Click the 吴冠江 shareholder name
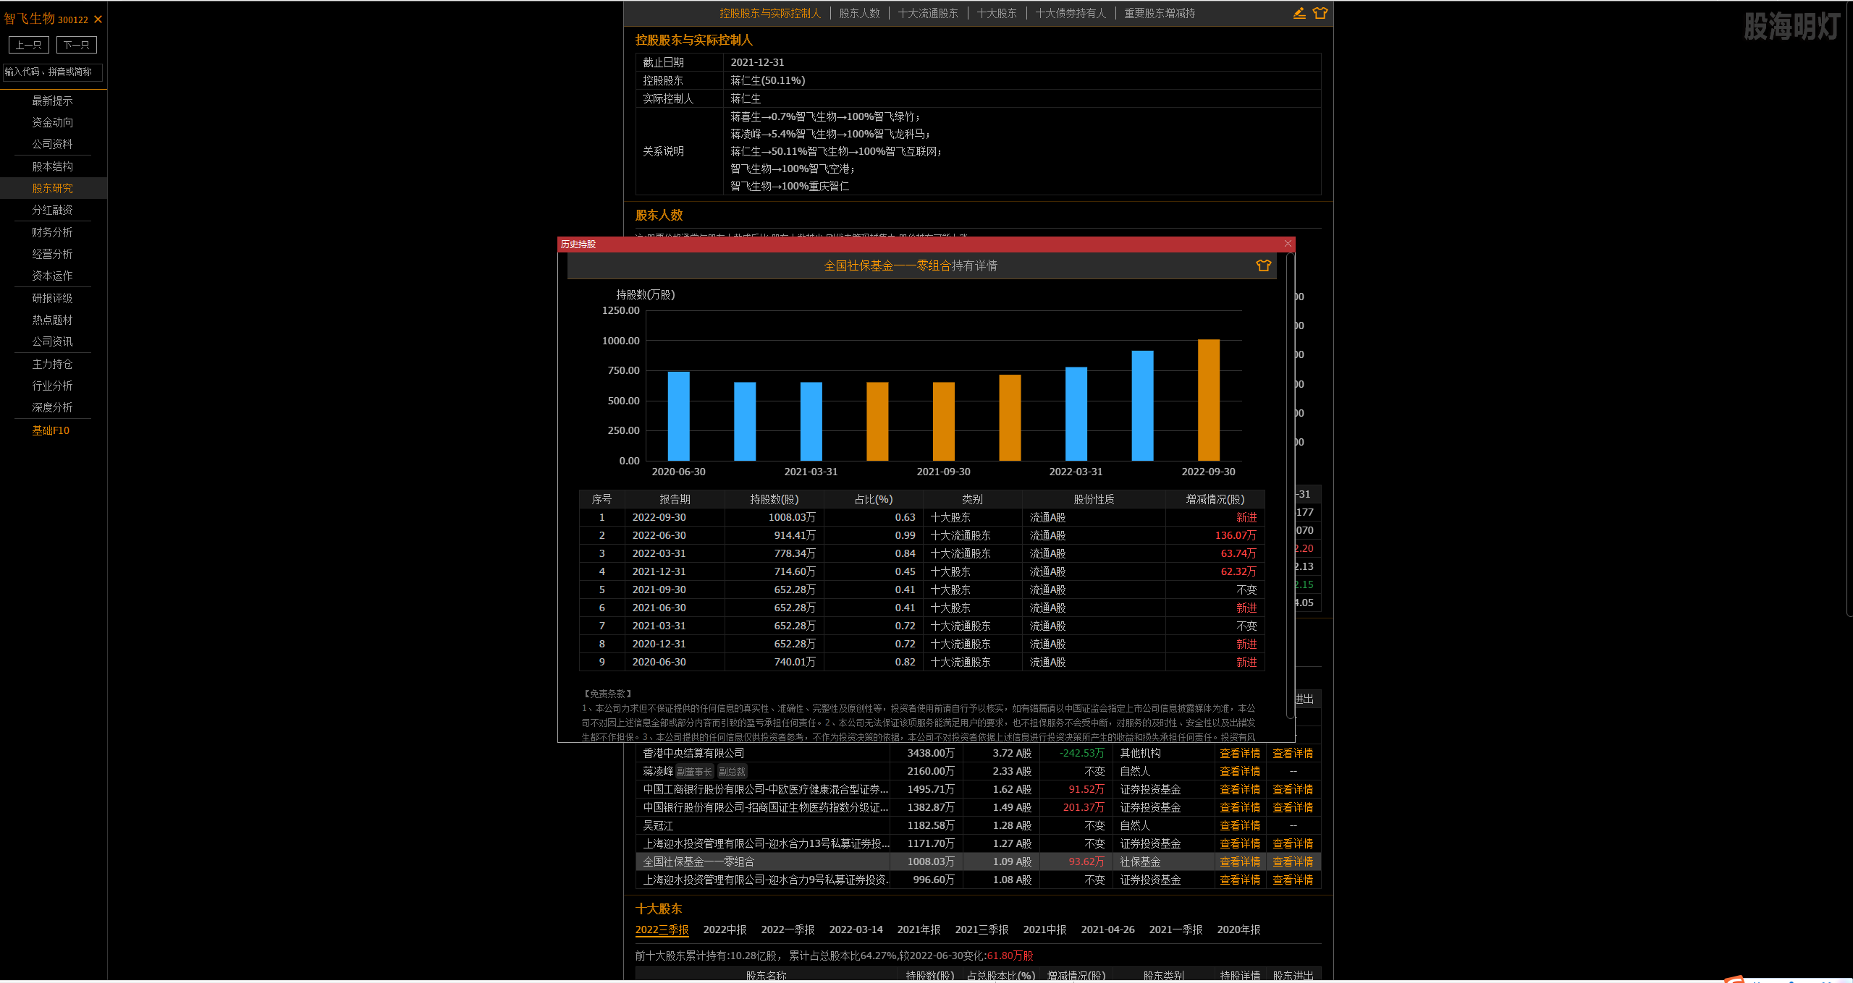The width and height of the screenshot is (1853, 983). click(x=658, y=825)
